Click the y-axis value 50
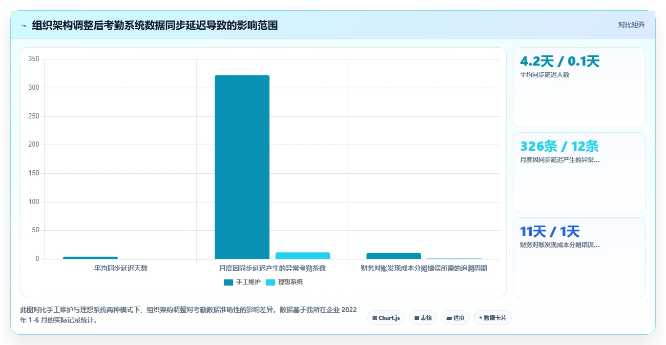Viewport: 666px width, 345px height. click(x=35, y=230)
